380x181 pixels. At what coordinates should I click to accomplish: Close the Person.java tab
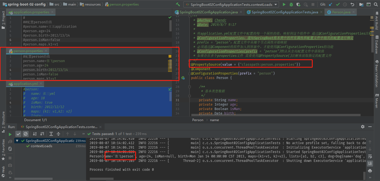click(354, 12)
